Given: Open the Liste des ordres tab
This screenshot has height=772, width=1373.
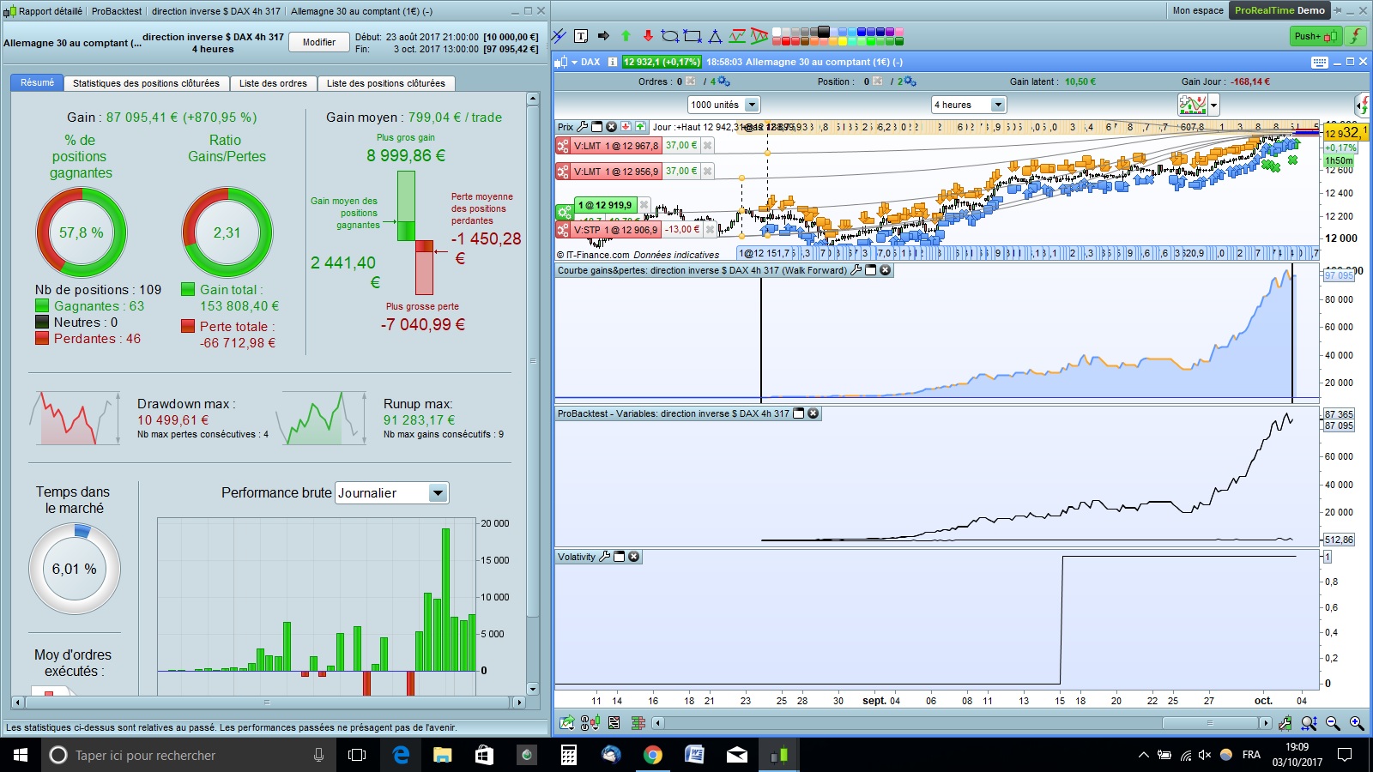Looking at the screenshot, I should pyautogui.click(x=273, y=83).
